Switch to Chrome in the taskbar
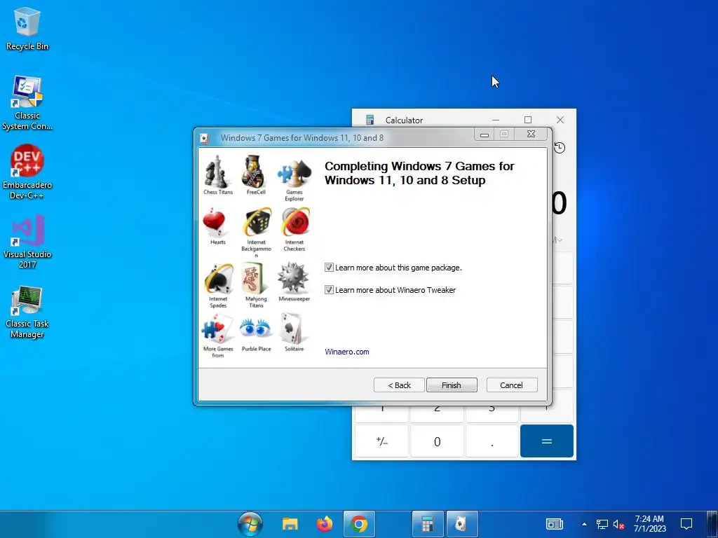The width and height of the screenshot is (718, 538). click(359, 524)
